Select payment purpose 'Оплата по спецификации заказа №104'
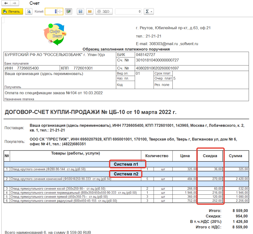Image resolution: width=253 pixels, height=234 pixels. coord(53,93)
